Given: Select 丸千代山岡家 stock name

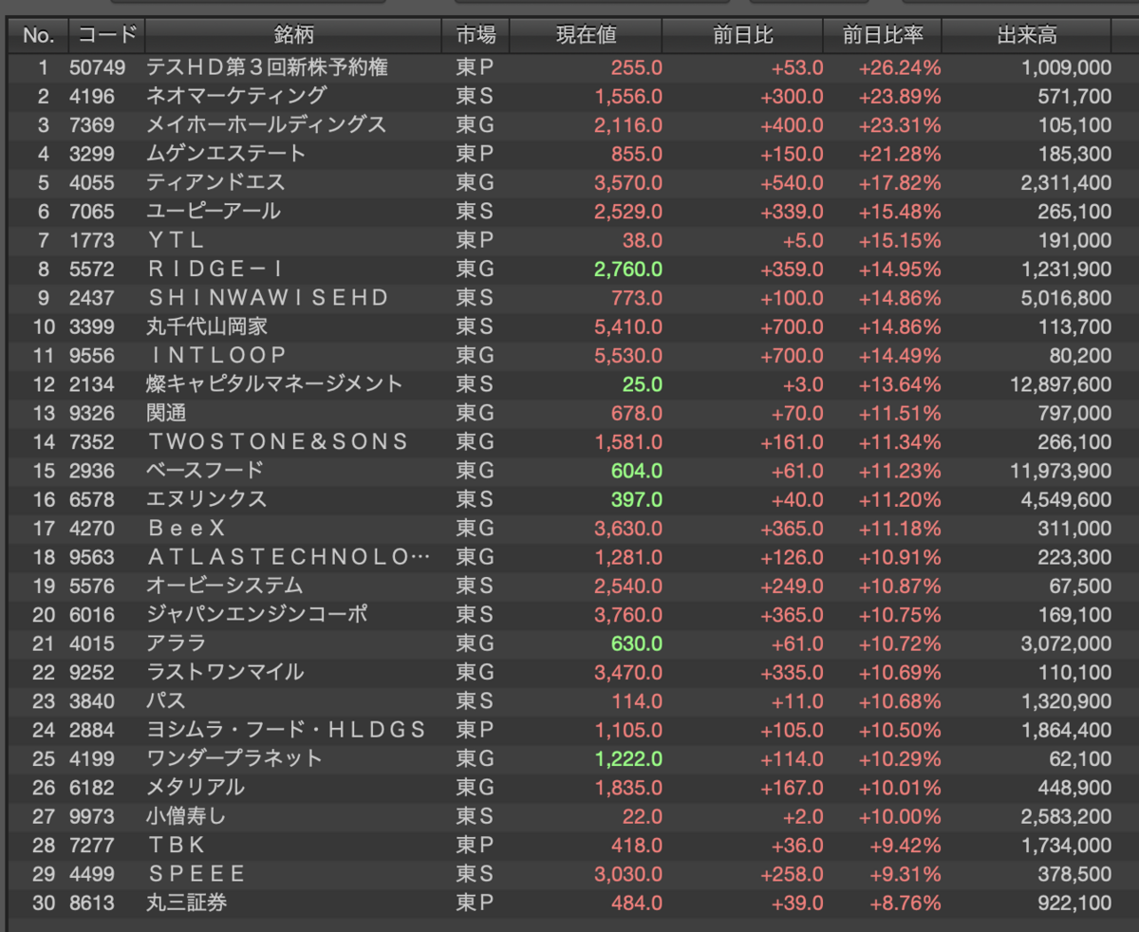Looking at the screenshot, I should (207, 326).
